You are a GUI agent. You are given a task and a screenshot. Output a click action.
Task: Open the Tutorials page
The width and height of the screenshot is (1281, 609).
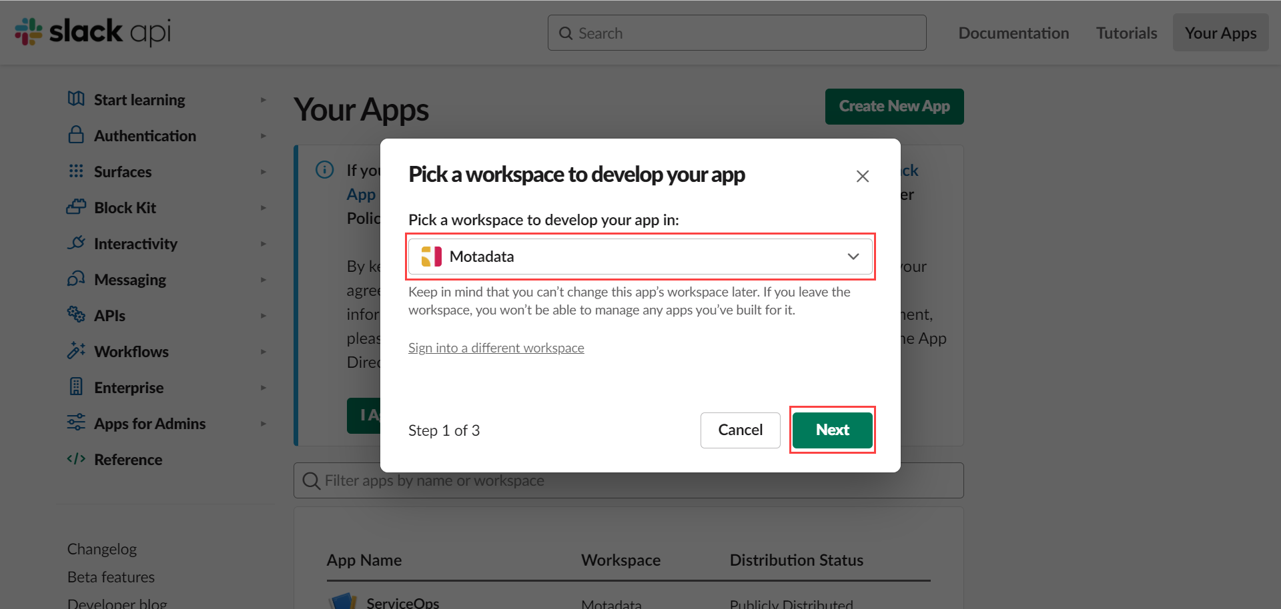(x=1126, y=32)
